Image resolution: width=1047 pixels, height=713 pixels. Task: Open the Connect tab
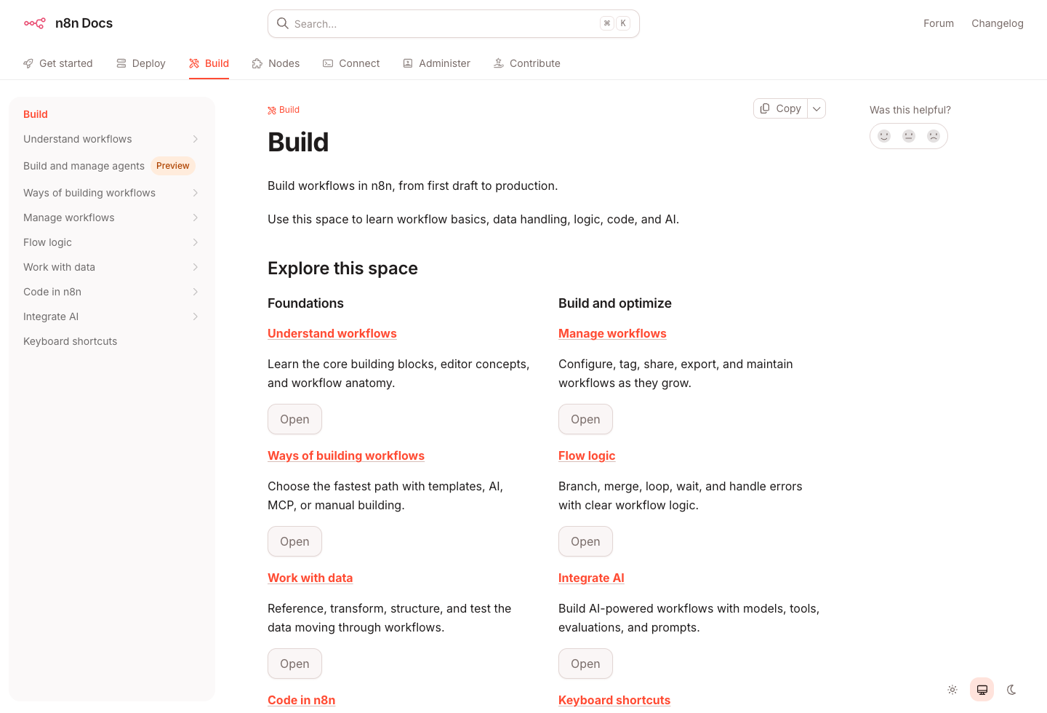[x=351, y=63]
